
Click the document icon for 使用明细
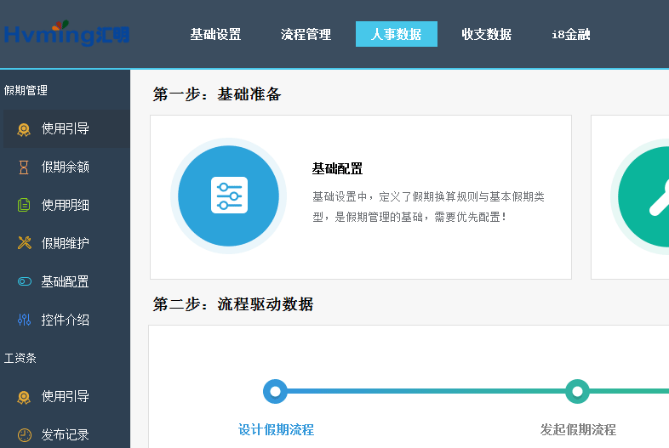coord(24,205)
